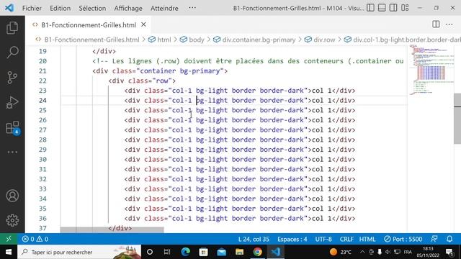Open the Manage gear menu
The height and width of the screenshot is (259, 461).
coord(12,220)
